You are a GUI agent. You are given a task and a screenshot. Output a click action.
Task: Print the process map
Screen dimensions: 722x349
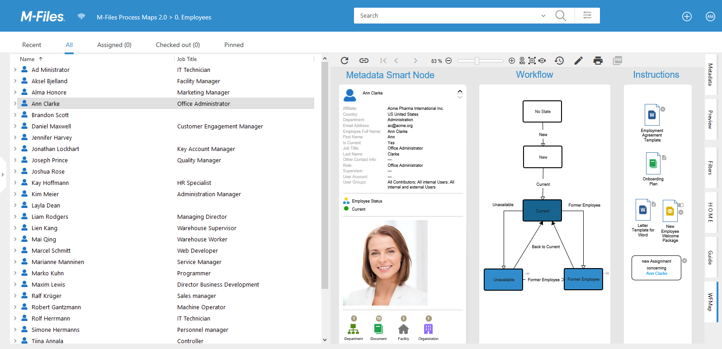598,61
